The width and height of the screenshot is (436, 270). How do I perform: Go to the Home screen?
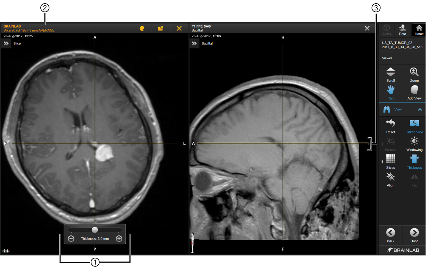pos(419,30)
